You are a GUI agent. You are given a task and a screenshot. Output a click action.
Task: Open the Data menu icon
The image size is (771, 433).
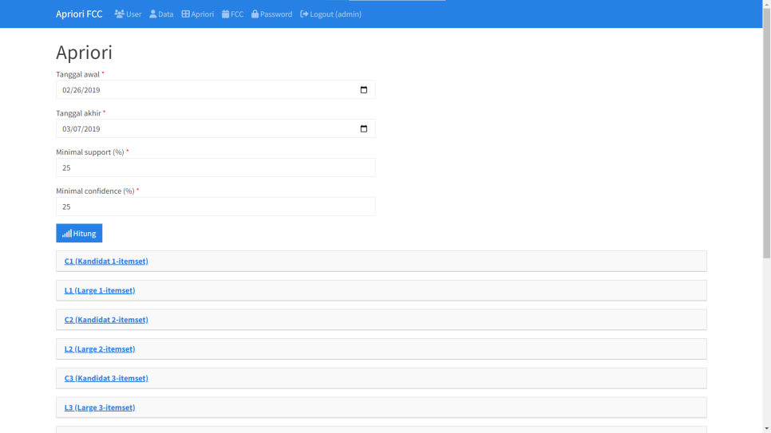click(x=153, y=14)
